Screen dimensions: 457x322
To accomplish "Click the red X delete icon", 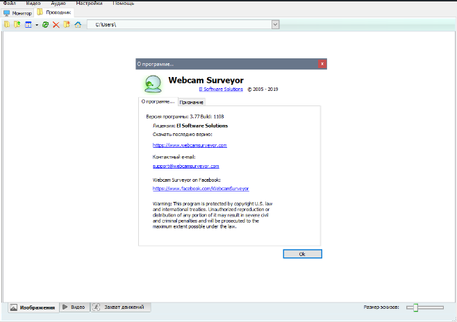I will pos(56,25).
